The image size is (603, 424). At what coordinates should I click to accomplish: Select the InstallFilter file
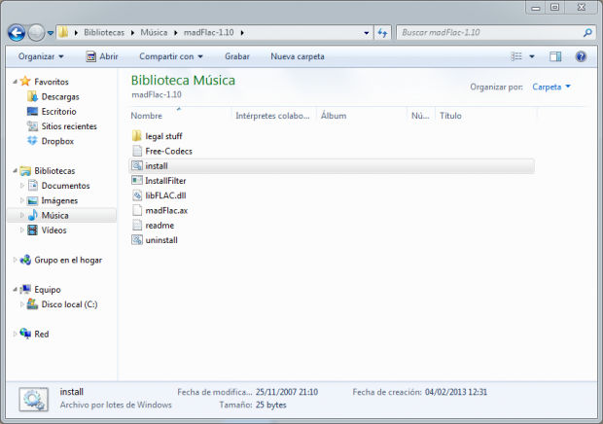point(159,181)
